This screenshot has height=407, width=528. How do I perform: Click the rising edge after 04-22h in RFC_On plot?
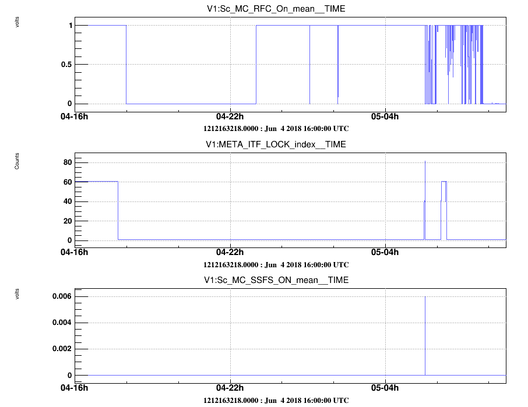tap(256, 65)
